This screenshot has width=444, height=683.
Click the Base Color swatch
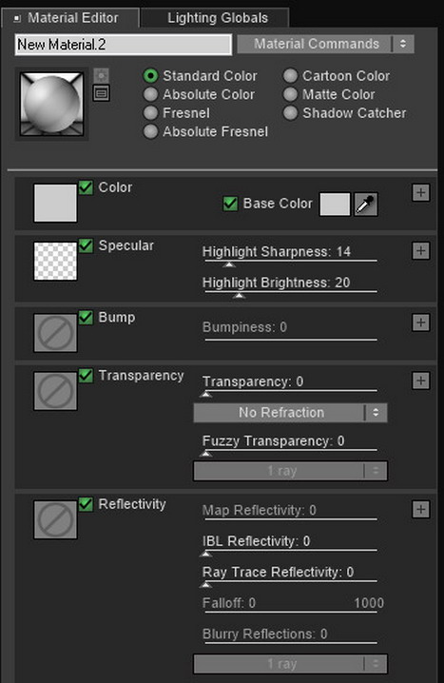click(335, 205)
